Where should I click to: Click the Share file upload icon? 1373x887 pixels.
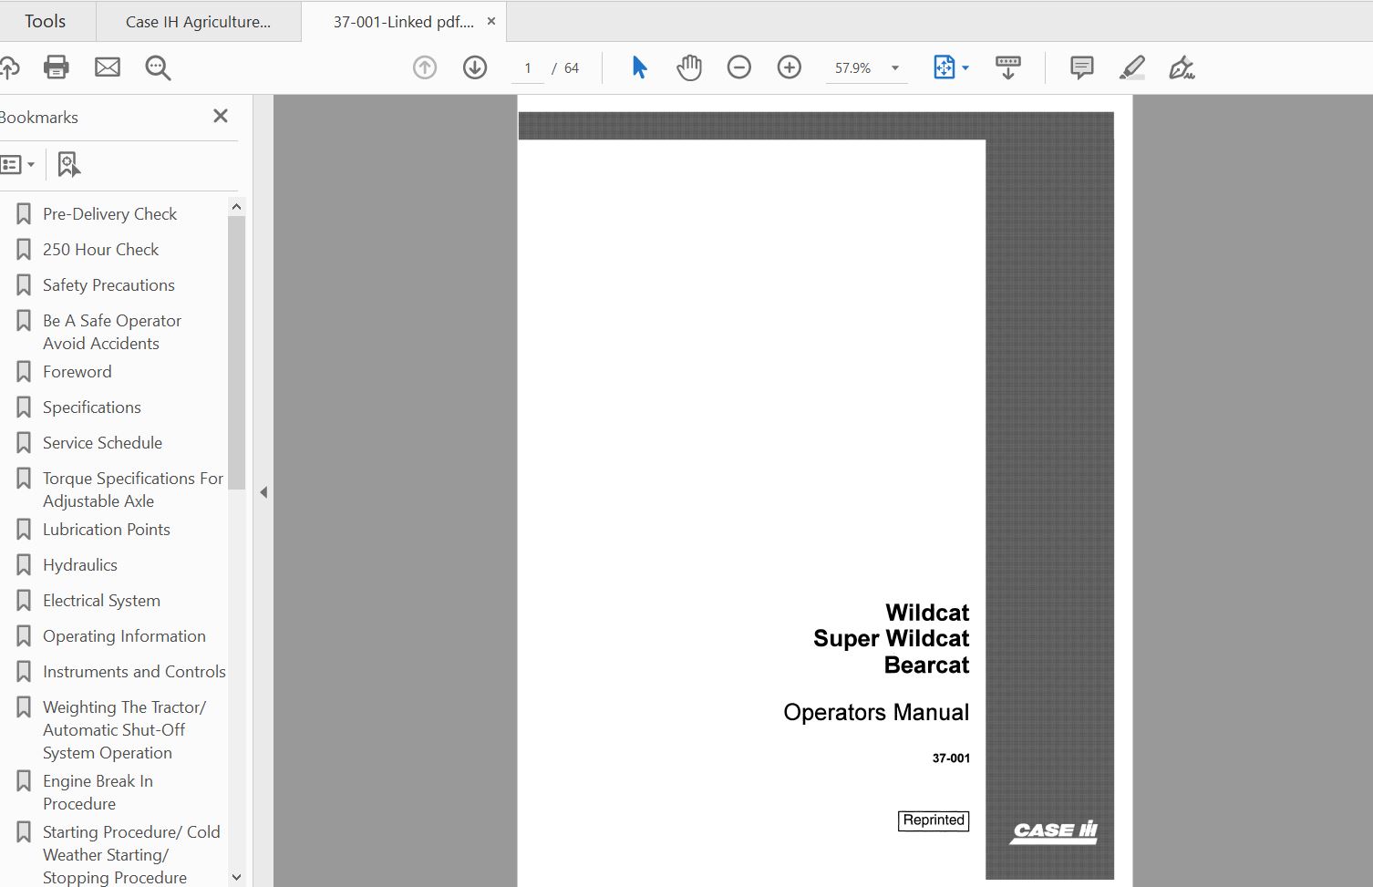[x=11, y=67]
